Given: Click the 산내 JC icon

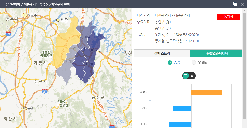Looking at the screenshot, I should pos(86,64).
